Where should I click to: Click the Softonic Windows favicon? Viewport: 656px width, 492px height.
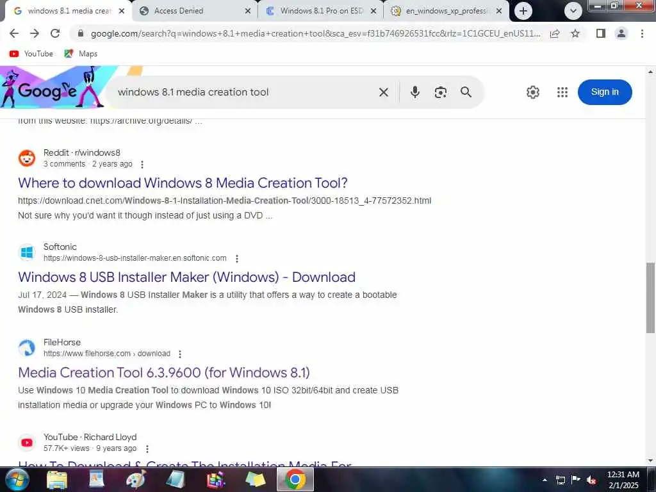tap(27, 252)
